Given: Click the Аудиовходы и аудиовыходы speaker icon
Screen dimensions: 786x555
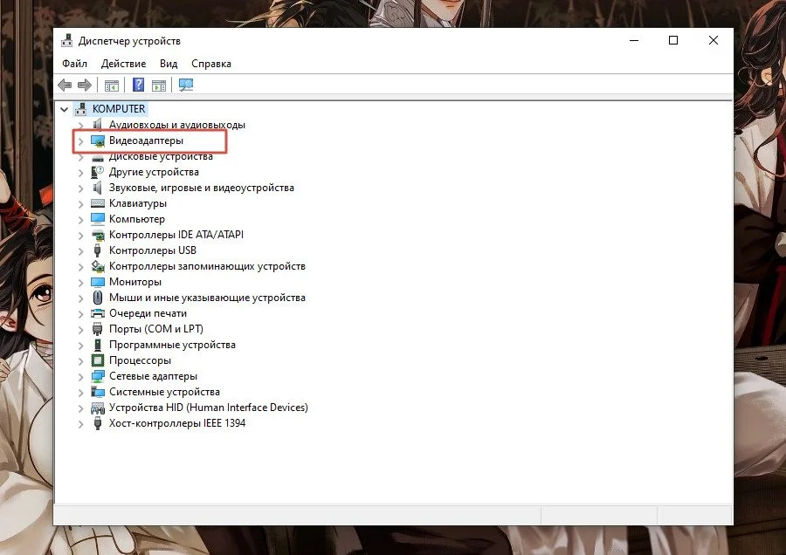Looking at the screenshot, I should tap(98, 124).
